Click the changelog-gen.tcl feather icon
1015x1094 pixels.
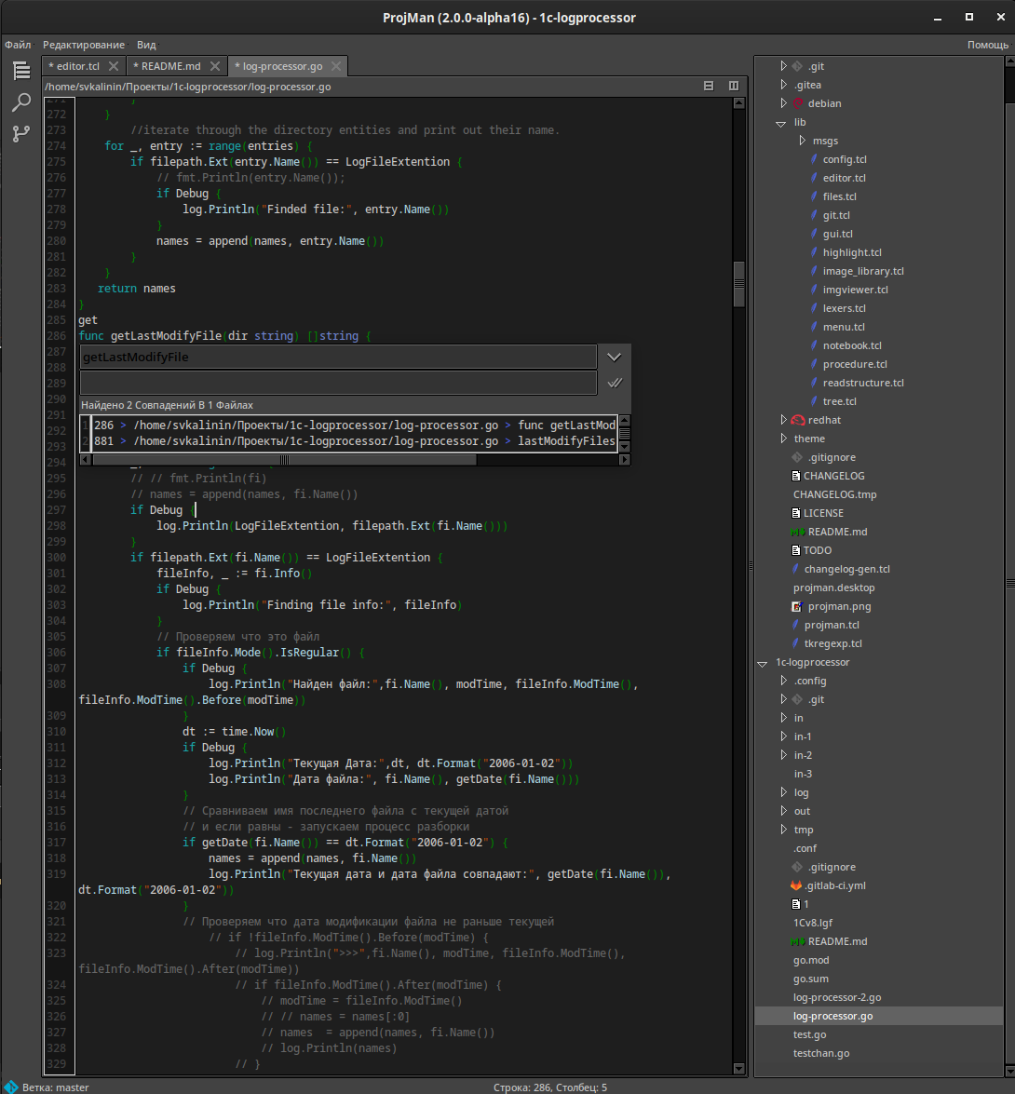coord(796,569)
